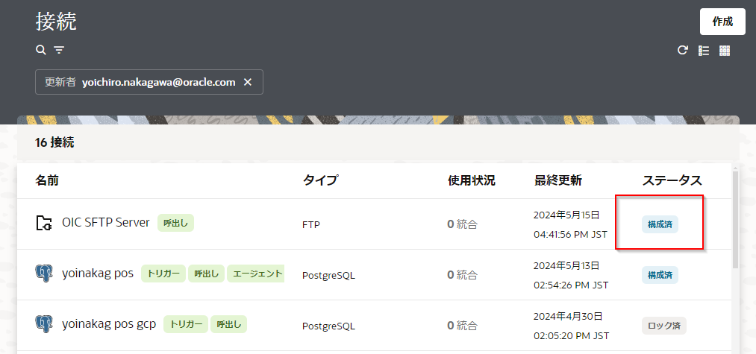Switch to list view layout
The width and height of the screenshot is (756, 354).
[x=703, y=51]
